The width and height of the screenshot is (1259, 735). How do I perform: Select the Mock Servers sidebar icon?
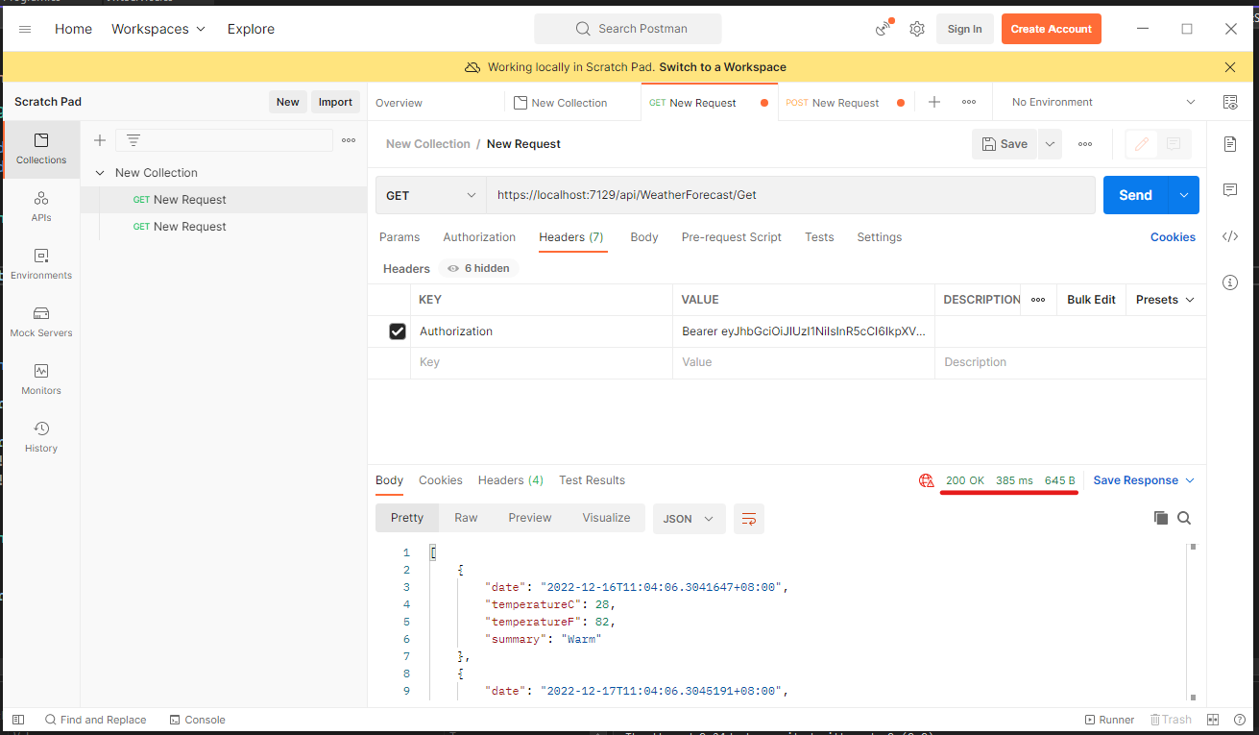(41, 322)
